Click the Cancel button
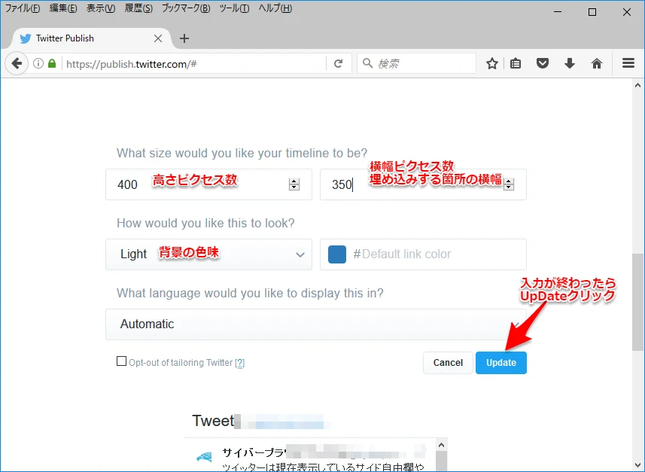Screen dimensions: 645x472 [448, 363]
